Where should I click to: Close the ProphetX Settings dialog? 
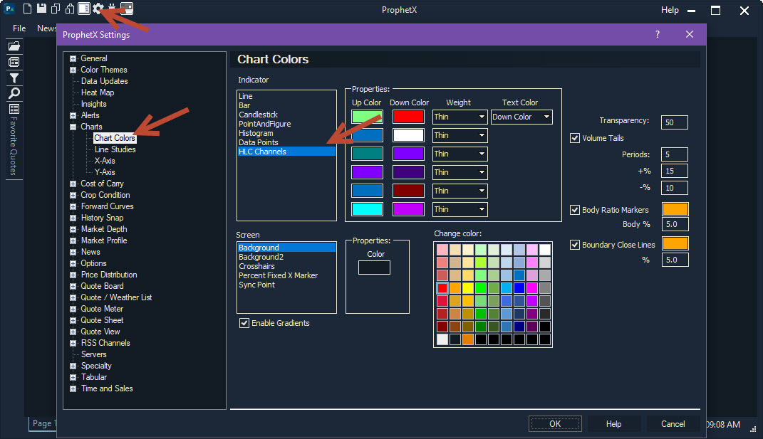(x=690, y=34)
